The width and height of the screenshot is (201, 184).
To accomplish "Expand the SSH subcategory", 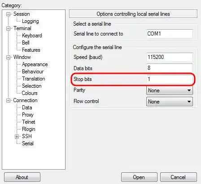I will (17, 136).
